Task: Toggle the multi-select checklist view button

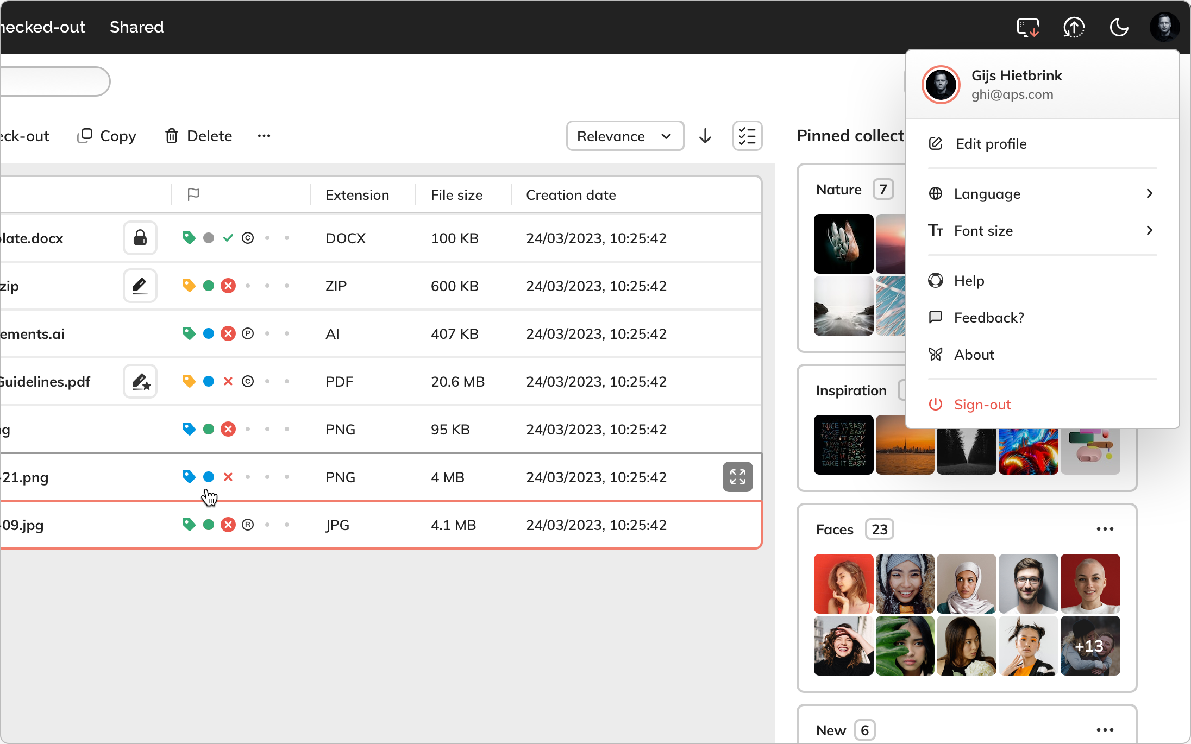Action: (x=747, y=136)
